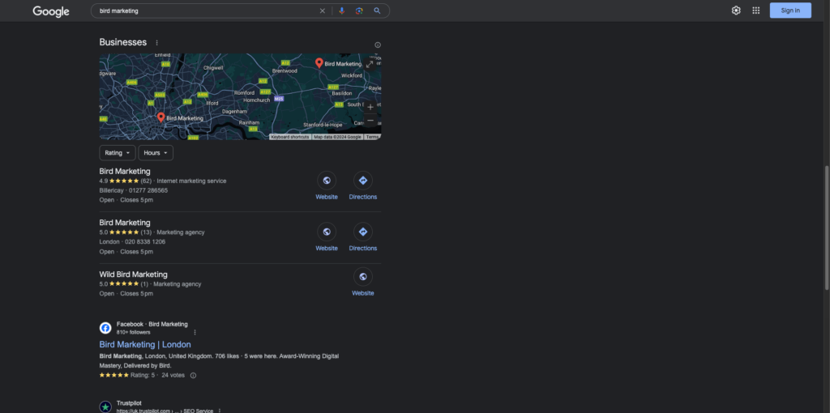Open more options next to Businesses heading
The height and width of the screenshot is (413, 830).
tap(156, 42)
